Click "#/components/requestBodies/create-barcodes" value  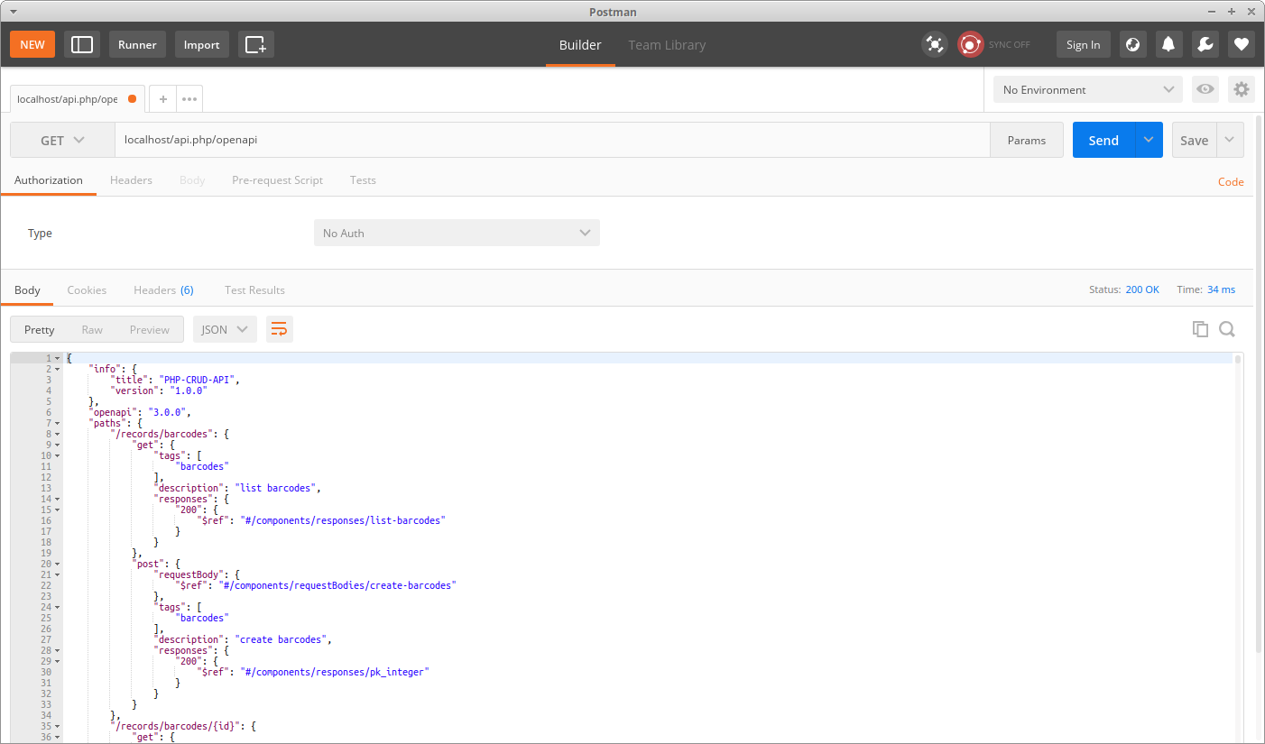(337, 585)
